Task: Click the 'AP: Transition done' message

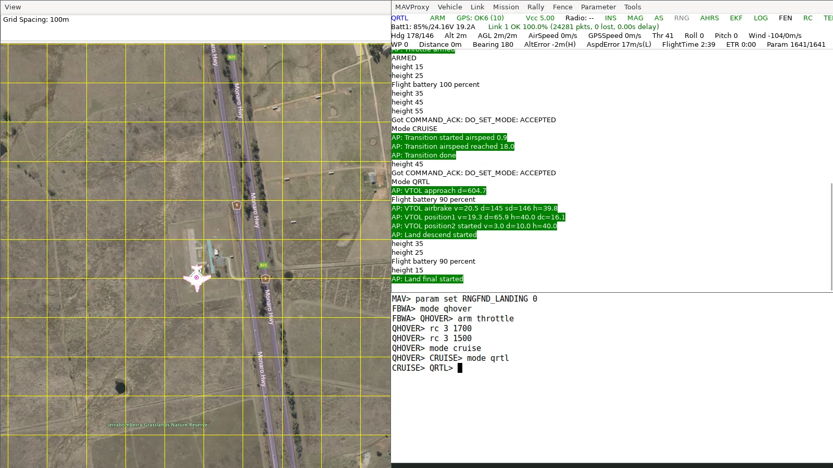Action: pos(424,155)
